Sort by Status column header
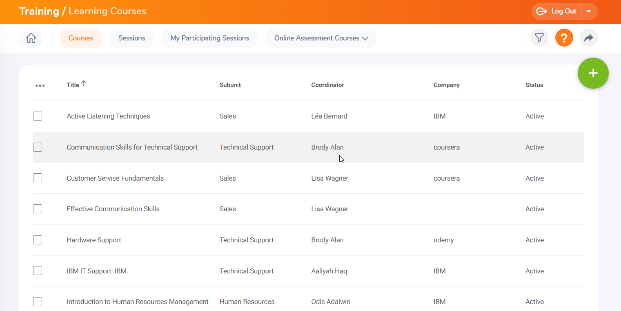Viewport: 621px width, 311px height. click(534, 85)
